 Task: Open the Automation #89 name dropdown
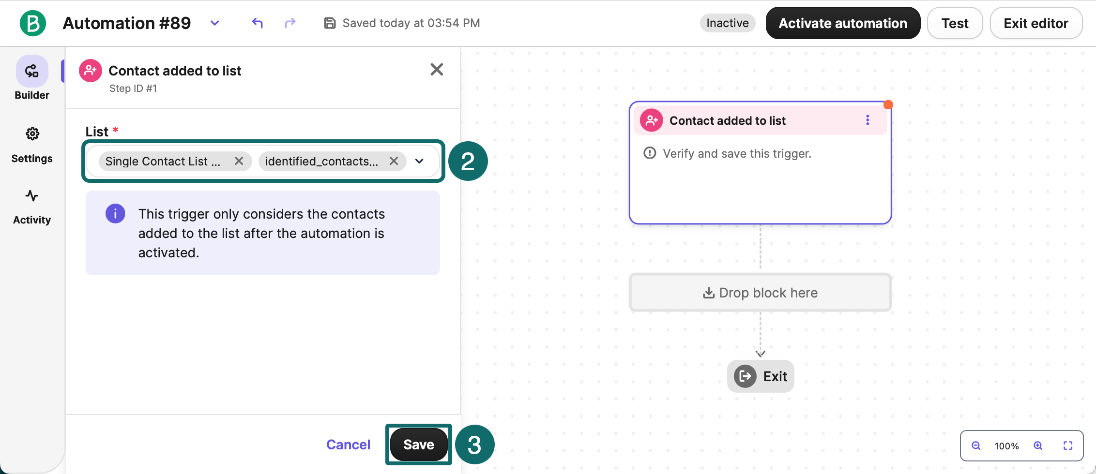(x=214, y=23)
